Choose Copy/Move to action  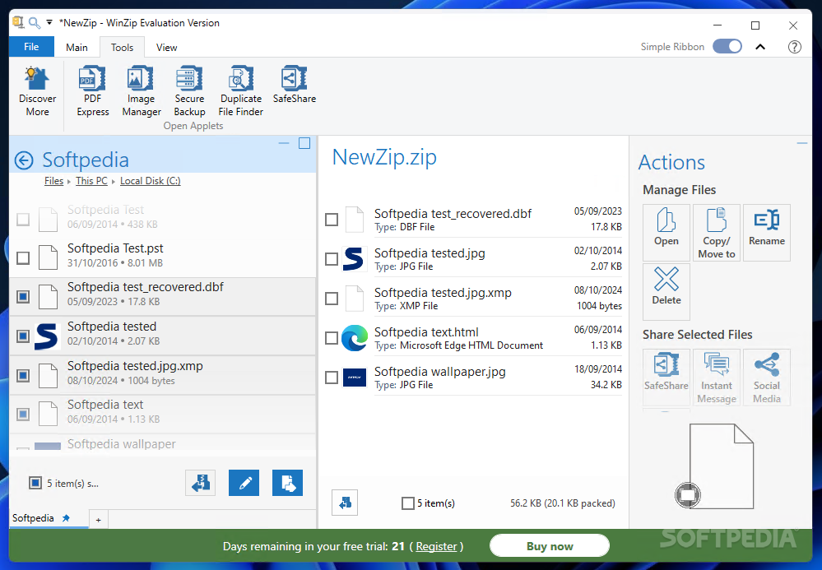(717, 233)
